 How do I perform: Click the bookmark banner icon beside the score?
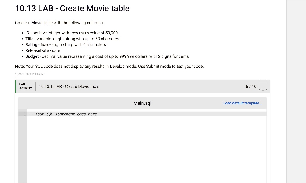point(263,86)
